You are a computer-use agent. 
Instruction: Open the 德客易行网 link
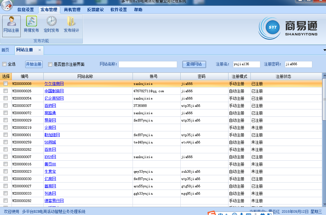point(54,201)
